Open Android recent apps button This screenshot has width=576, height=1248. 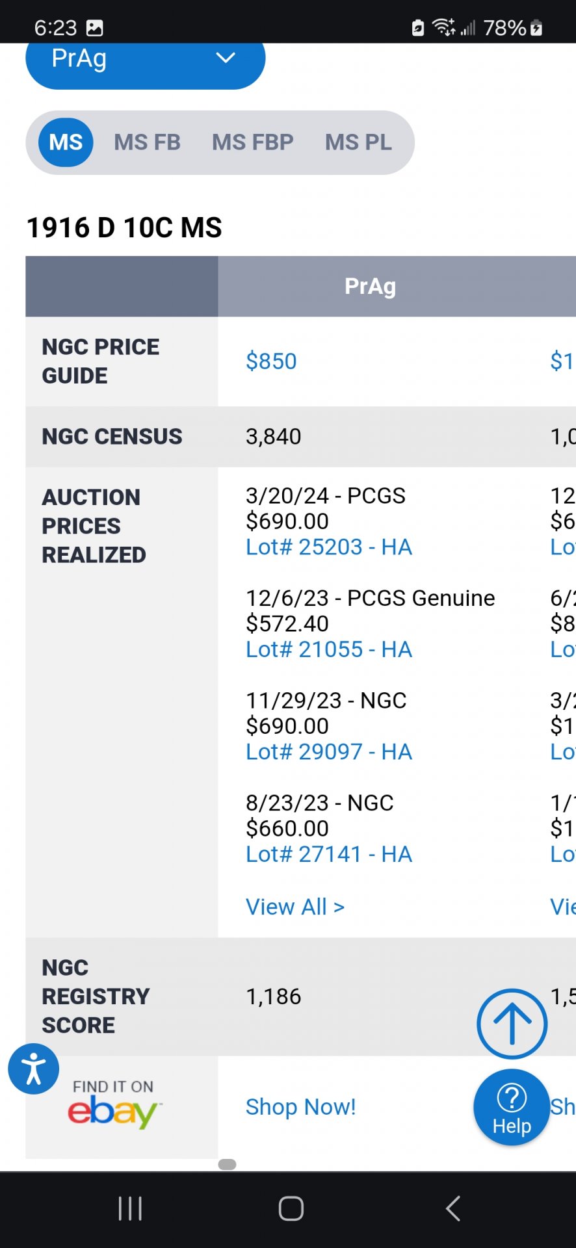pyautogui.click(x=130, y=1209)
